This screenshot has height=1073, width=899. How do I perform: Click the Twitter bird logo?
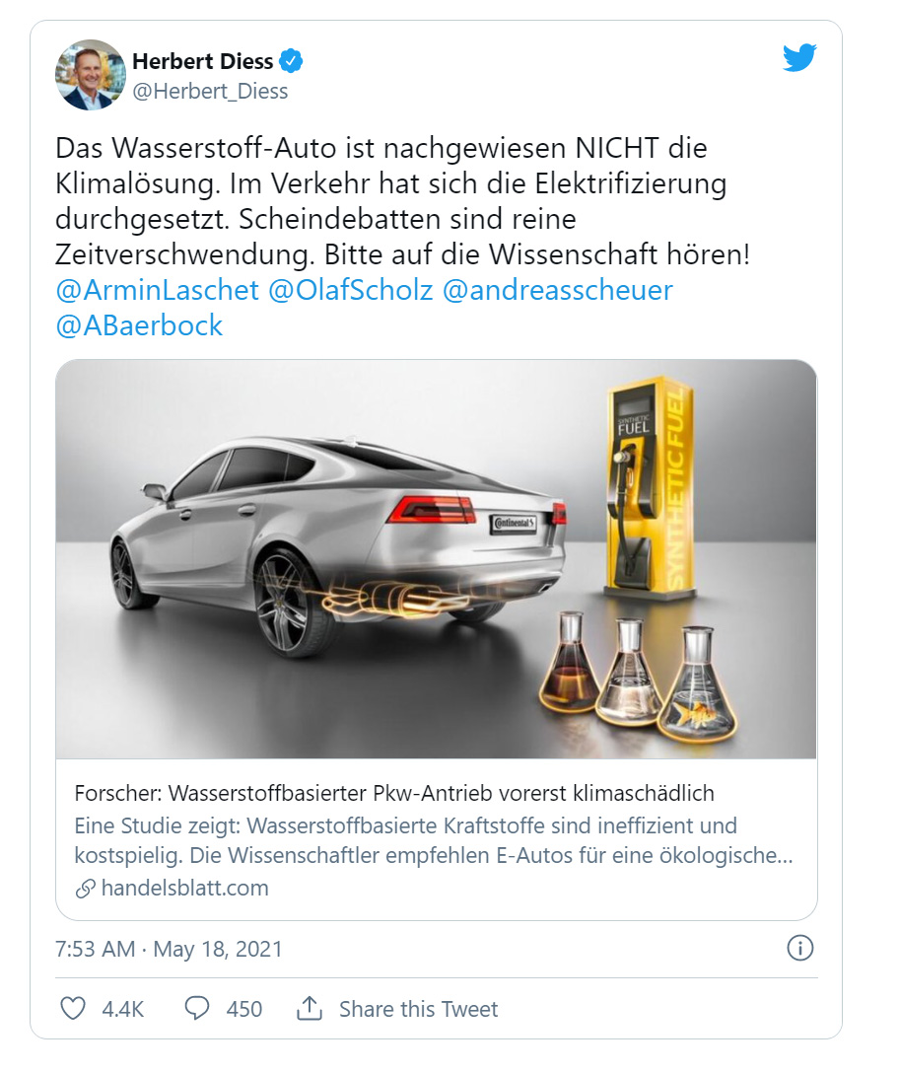(x=799, y=57)
